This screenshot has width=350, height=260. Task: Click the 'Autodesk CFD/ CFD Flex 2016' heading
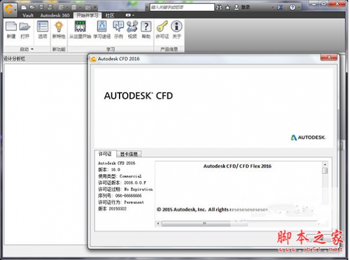pyautogui.click(x=237, y=166)
